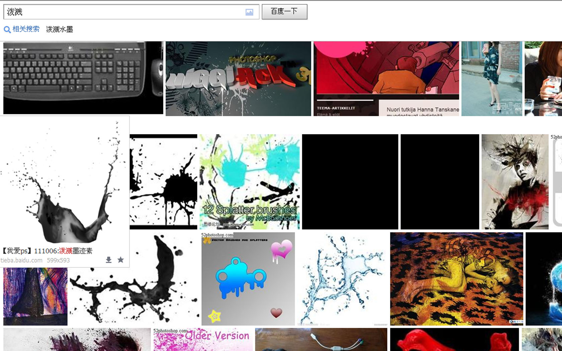The image size is (562, 351).
Task: Favorite the hovered image with star icon
Action: coord(121,260)
